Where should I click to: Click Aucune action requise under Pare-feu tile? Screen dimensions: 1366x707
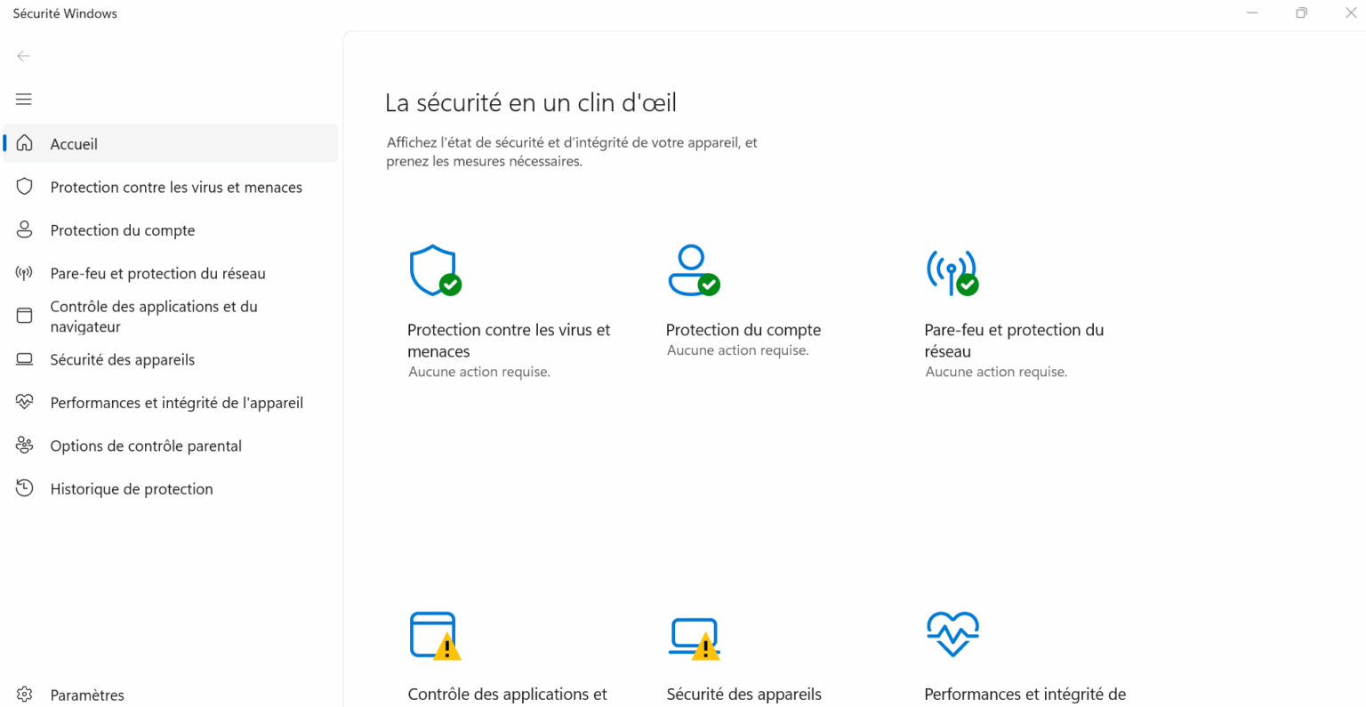(x=996, y=372)
